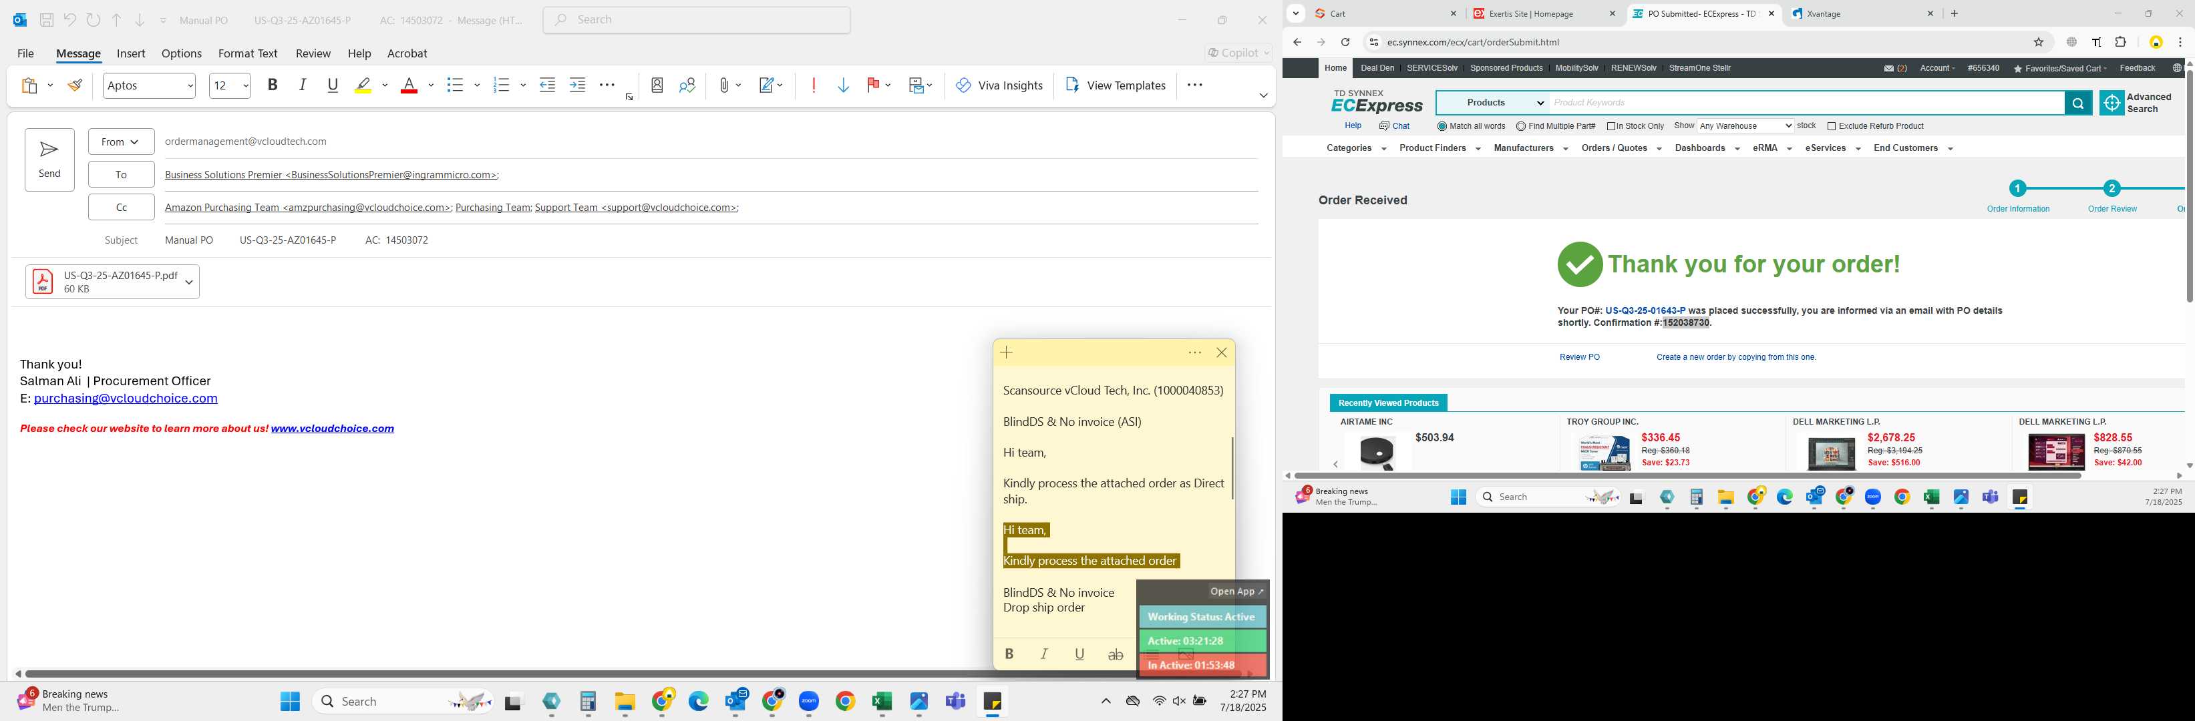Screen dimensions: 2195x721
Task: Increase indent in the message
Action: point(578,85)
